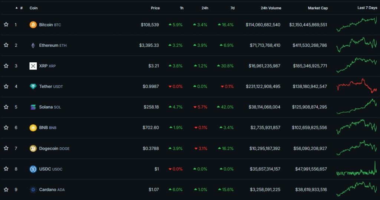The height and width of the screenshot is (200, 380).
Task: Click Cardano 1h change 6.0%
Action: click(176, 190)
